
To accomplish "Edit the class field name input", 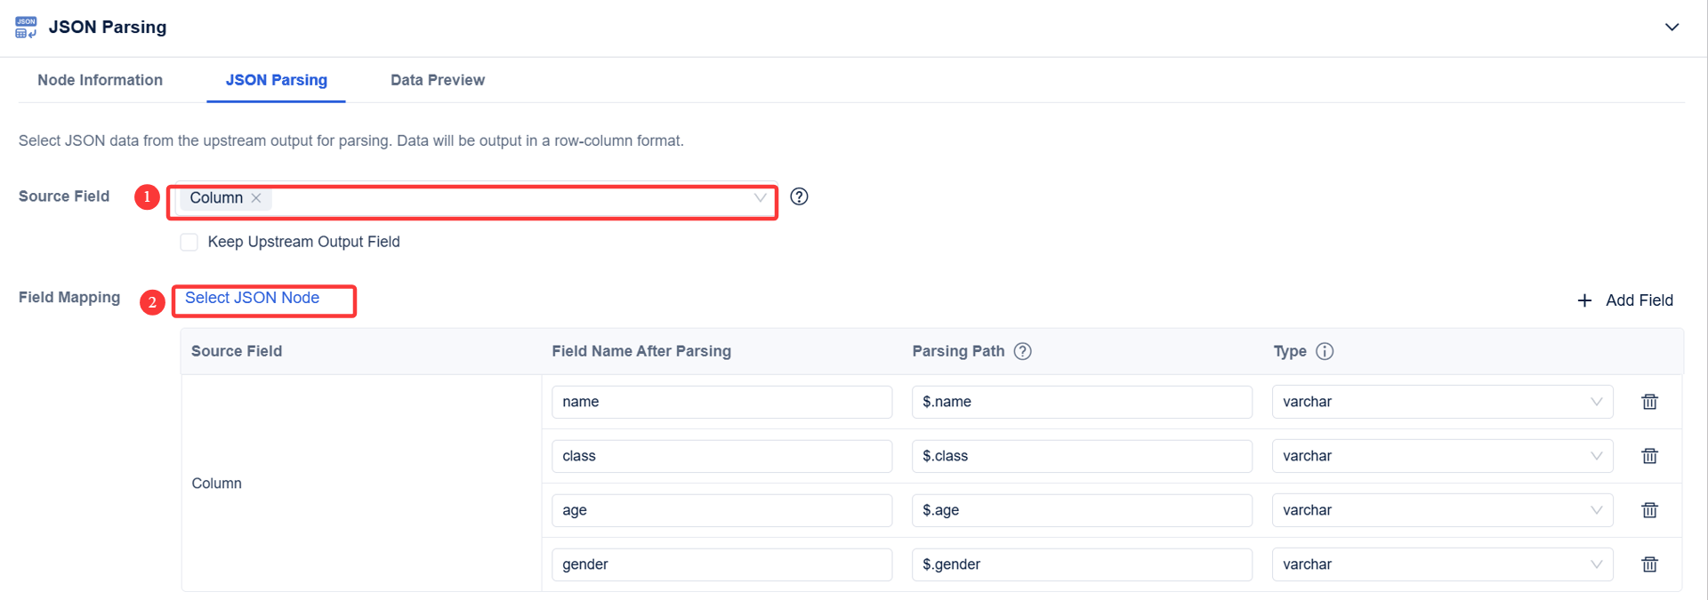I will pos(721,456).
